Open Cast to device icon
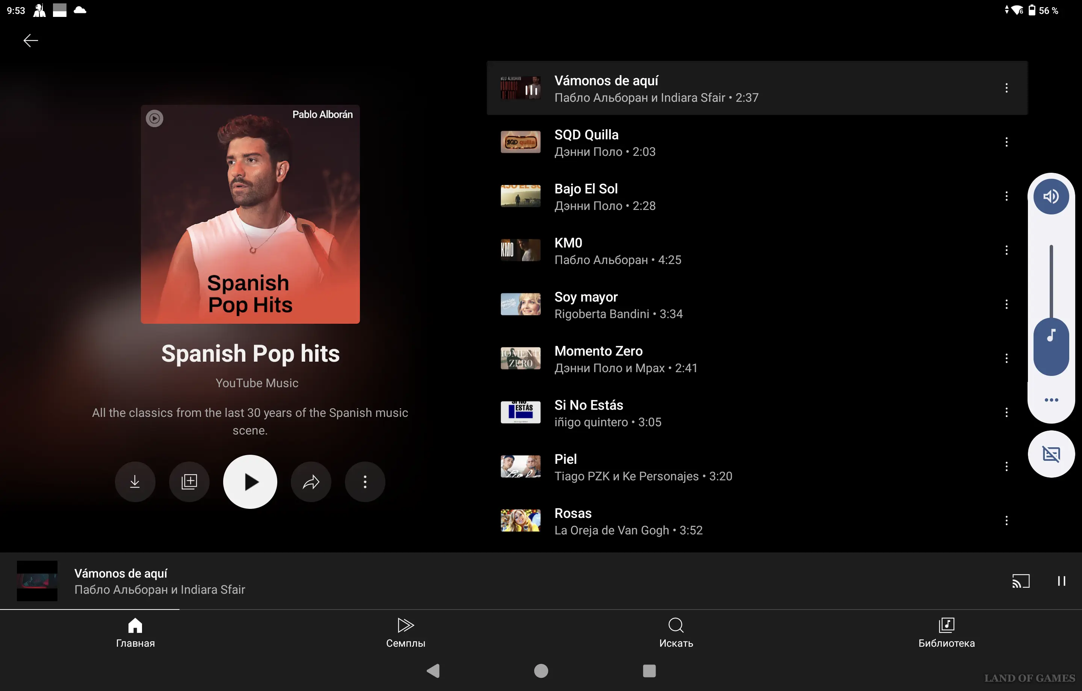The image size is (1082, 691). [1020, 581]
